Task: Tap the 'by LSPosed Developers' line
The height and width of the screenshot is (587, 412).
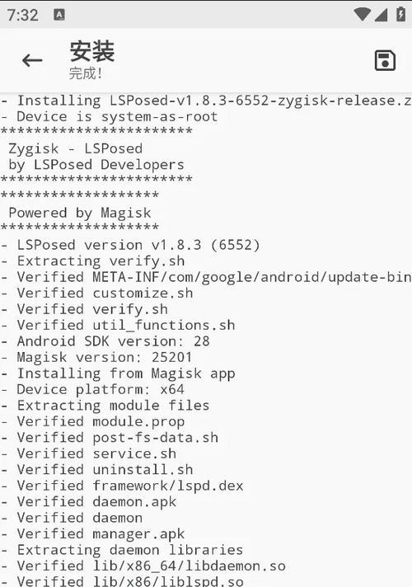Action: pos(96,165)
